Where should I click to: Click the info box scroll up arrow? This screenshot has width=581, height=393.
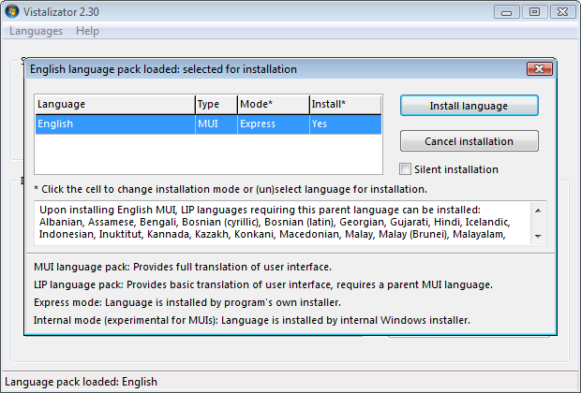point(538,211)
